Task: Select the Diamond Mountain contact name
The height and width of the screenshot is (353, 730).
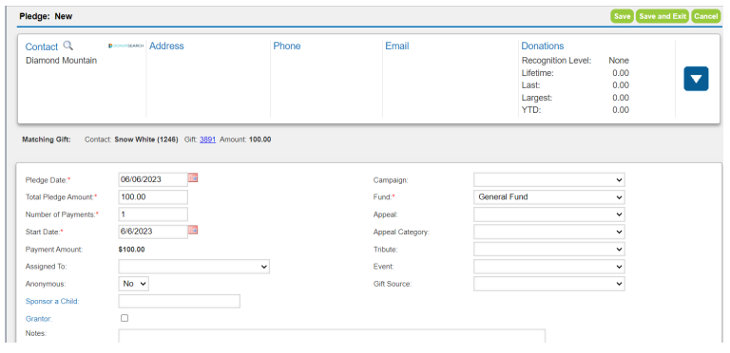Action: click(x=62, y=61)
